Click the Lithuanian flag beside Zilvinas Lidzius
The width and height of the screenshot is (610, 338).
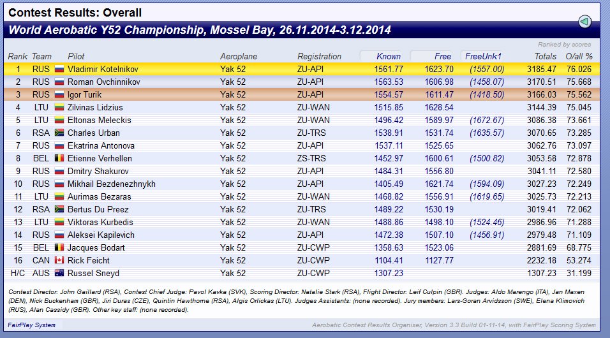pos(59,107)
